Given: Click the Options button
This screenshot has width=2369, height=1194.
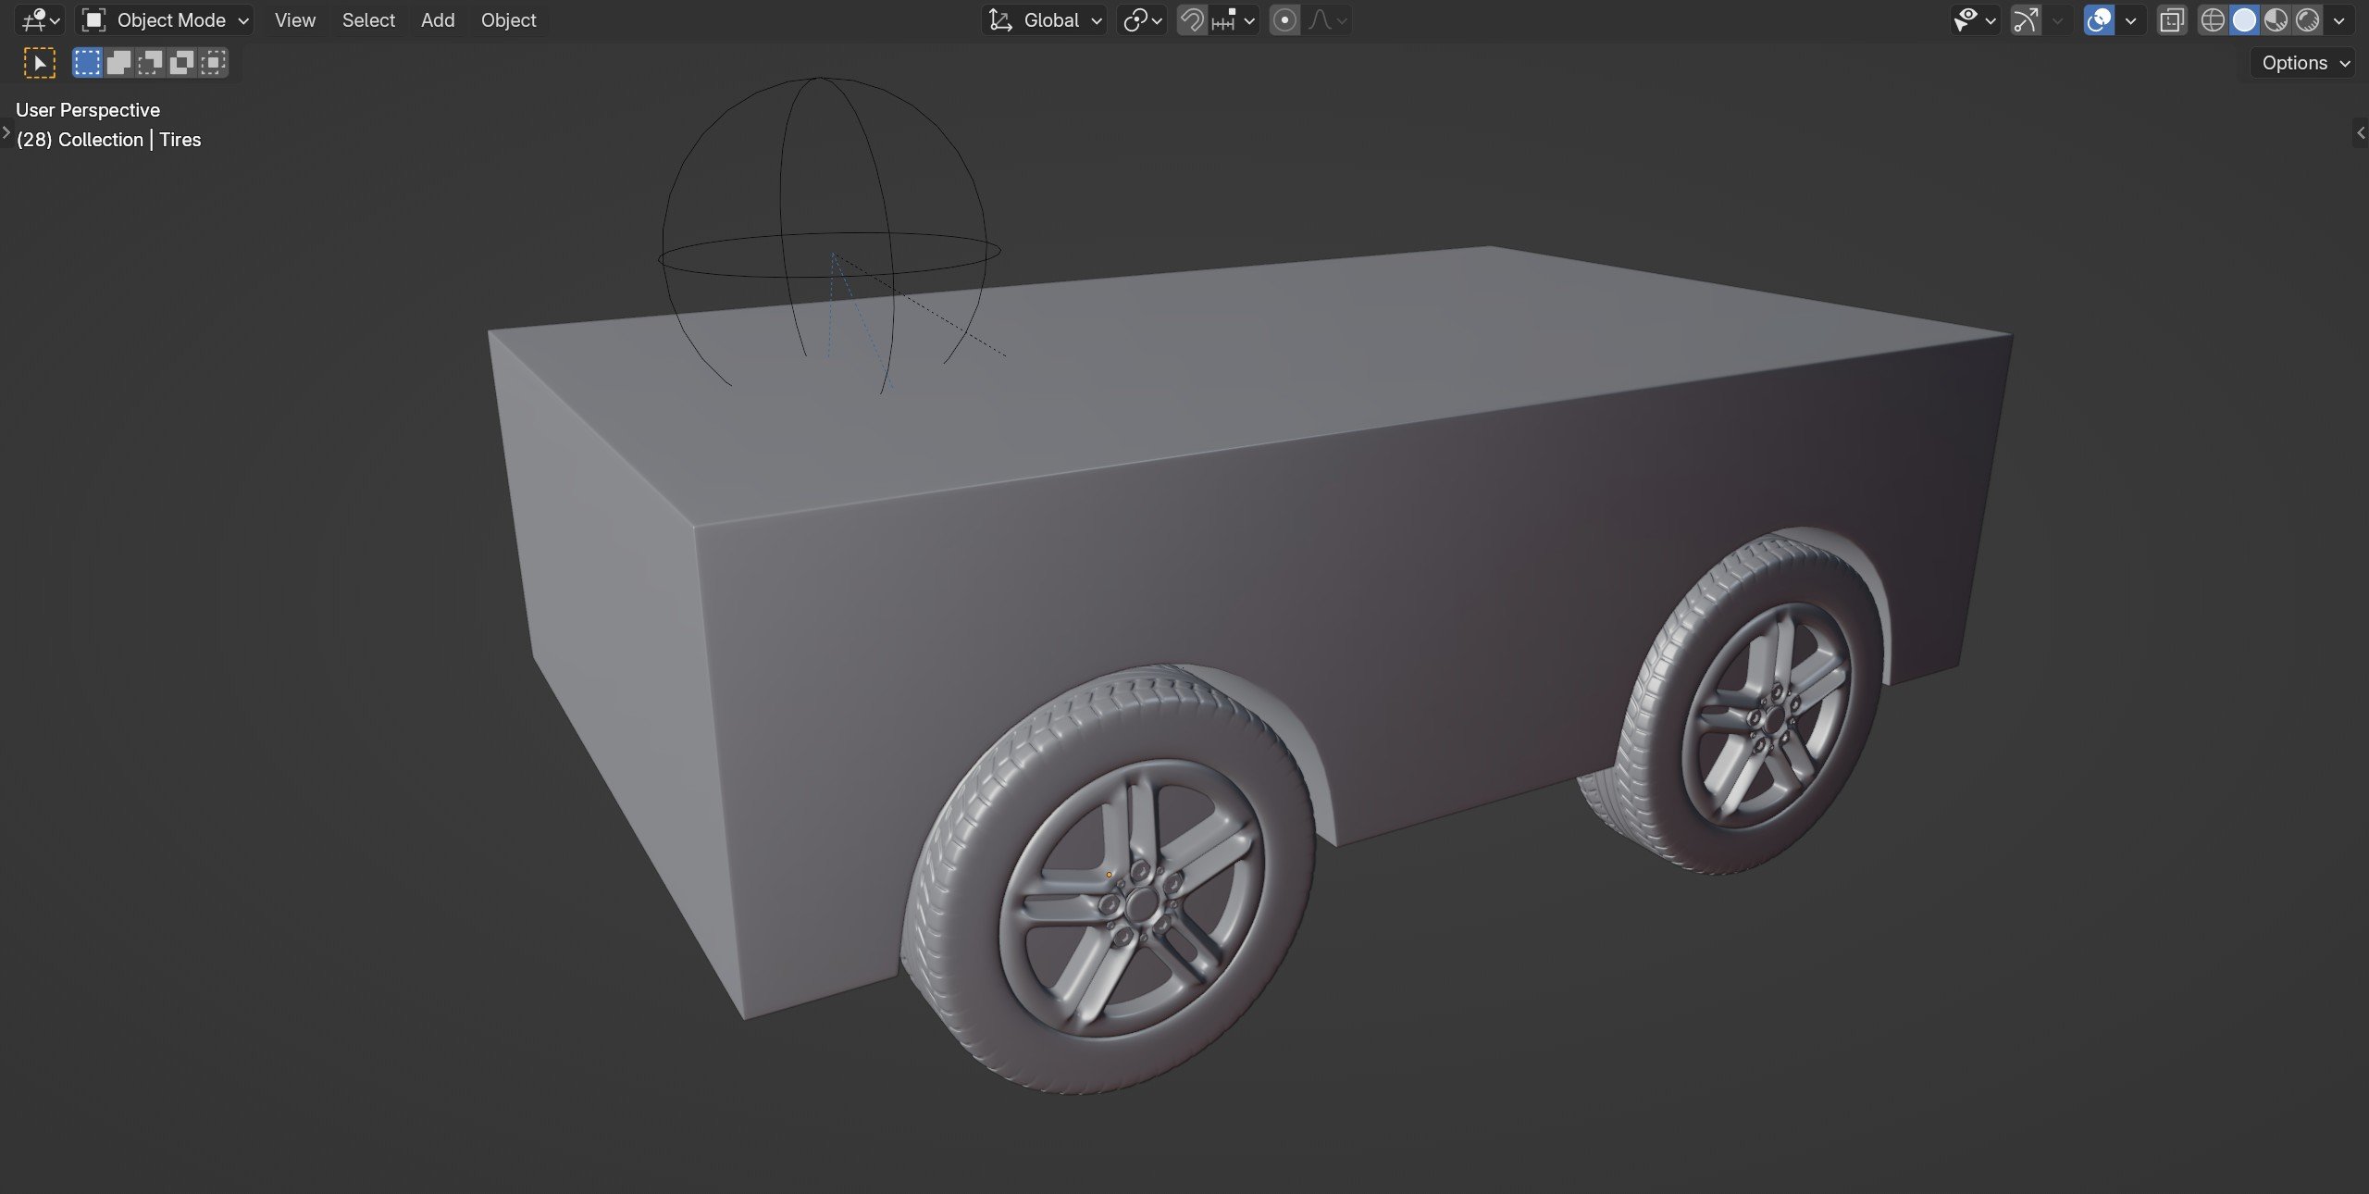Looking at the screenshot, I should point(2303,63).
